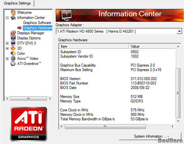Open Welcome in the tree
This screenshot has width=184, height=144.
24,12
